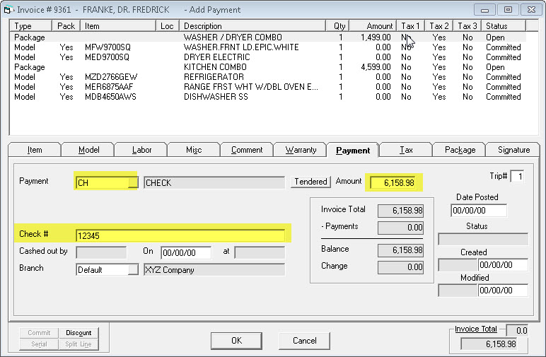Click the Tax 3 column header
This screenshot has width=546, height=357.
467,26
